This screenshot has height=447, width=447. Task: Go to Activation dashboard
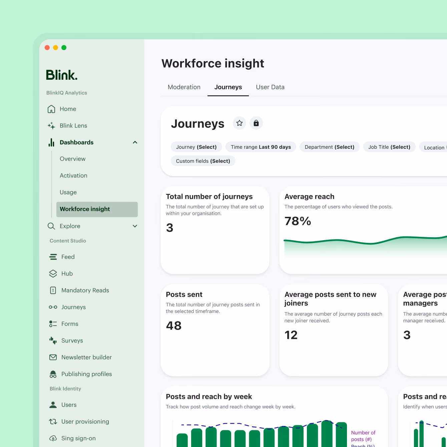tap(73, 175)
